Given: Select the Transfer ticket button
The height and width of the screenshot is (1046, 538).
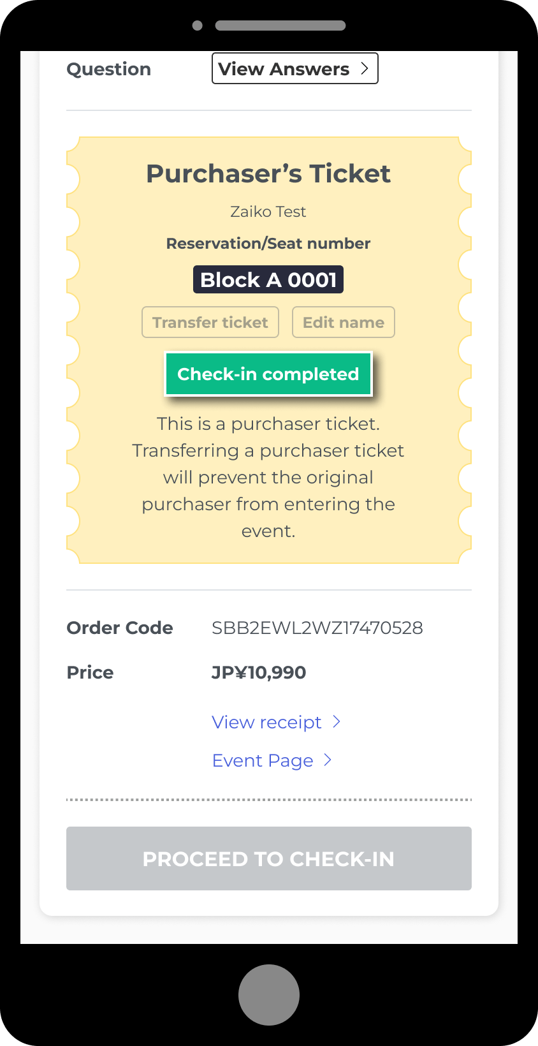Looking at the screenshot, I should [x=210, y=322].
